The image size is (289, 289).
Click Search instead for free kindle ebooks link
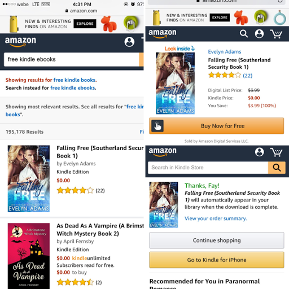pyautogui.click(x=73, y=88)
